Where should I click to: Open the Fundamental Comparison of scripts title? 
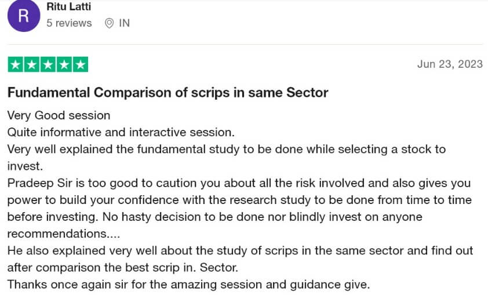point(167,93)
